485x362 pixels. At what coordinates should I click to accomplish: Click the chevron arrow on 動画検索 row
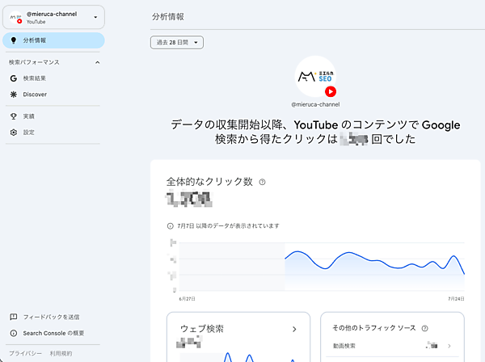click(x=449, y=346)
